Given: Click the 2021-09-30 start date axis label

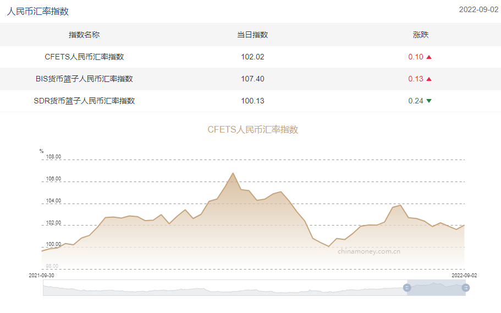Looking at the screenshot, I should tap(42, 274).
